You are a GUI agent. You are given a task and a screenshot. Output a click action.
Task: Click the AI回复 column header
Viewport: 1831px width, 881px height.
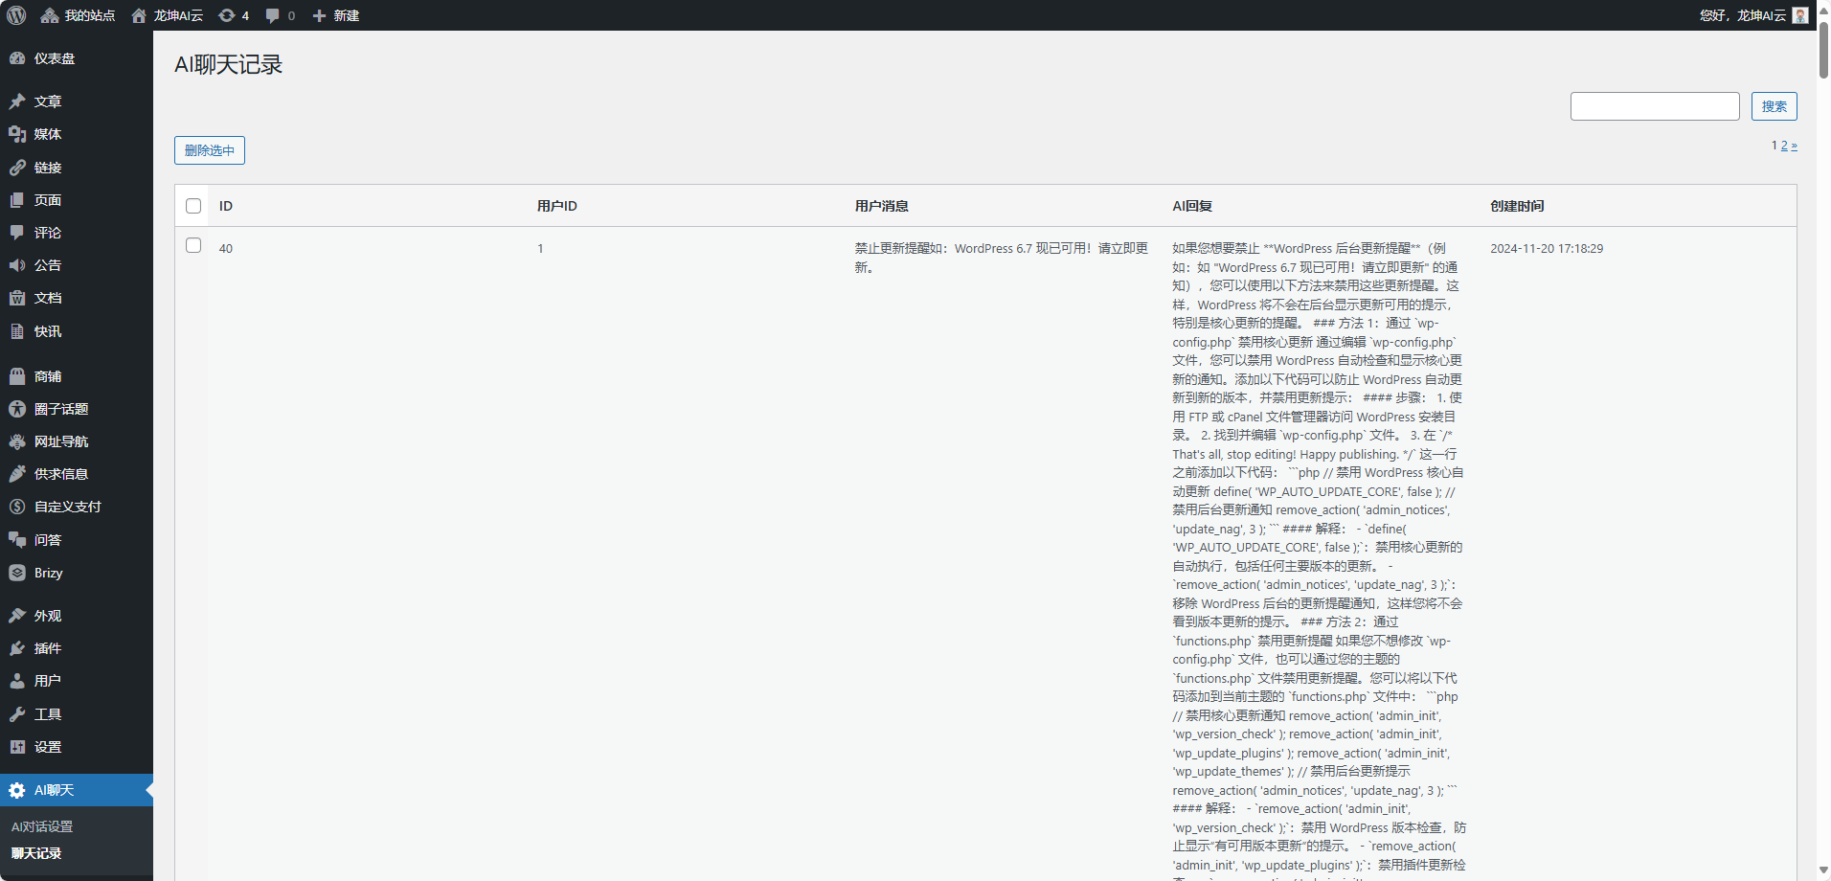[1192, 206]
